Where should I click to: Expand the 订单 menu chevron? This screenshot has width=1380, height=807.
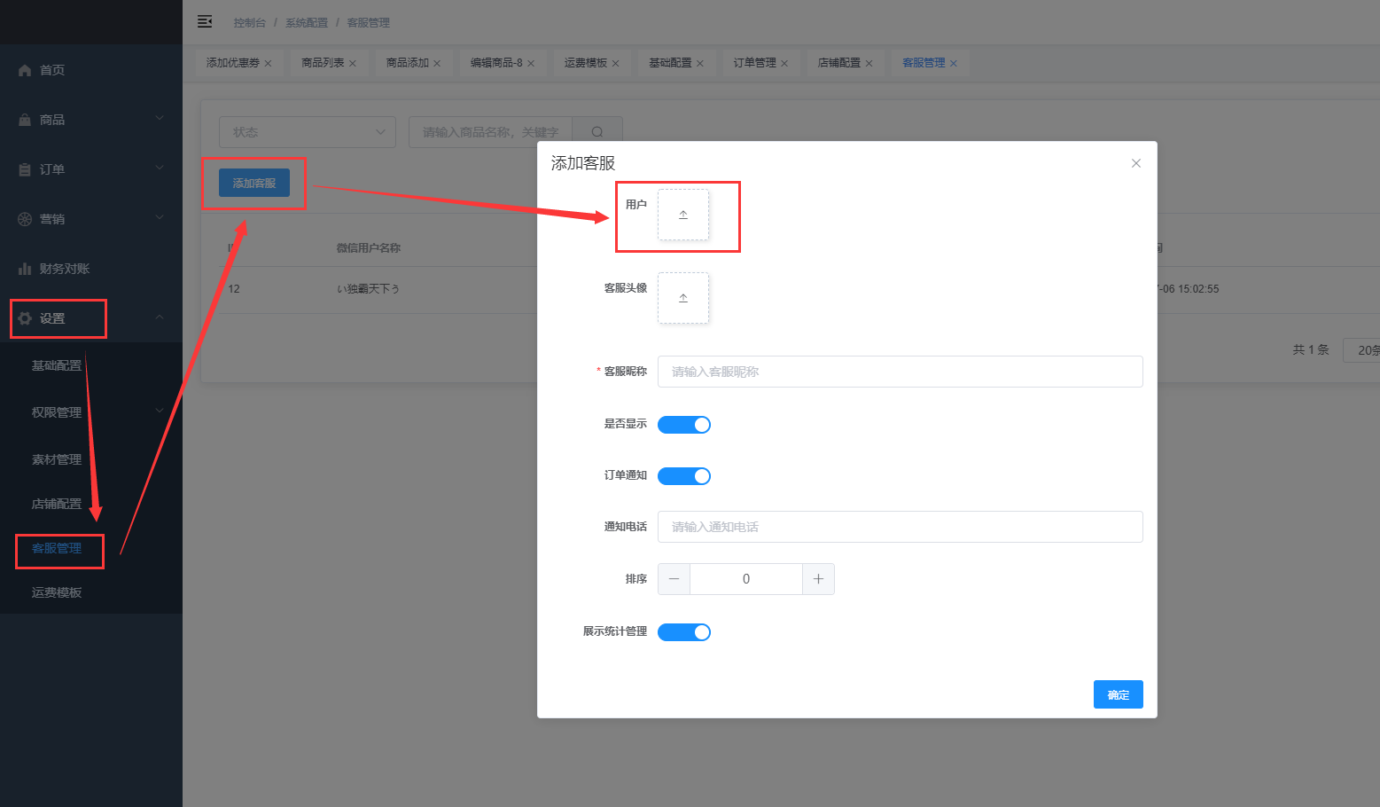[160, 168]
